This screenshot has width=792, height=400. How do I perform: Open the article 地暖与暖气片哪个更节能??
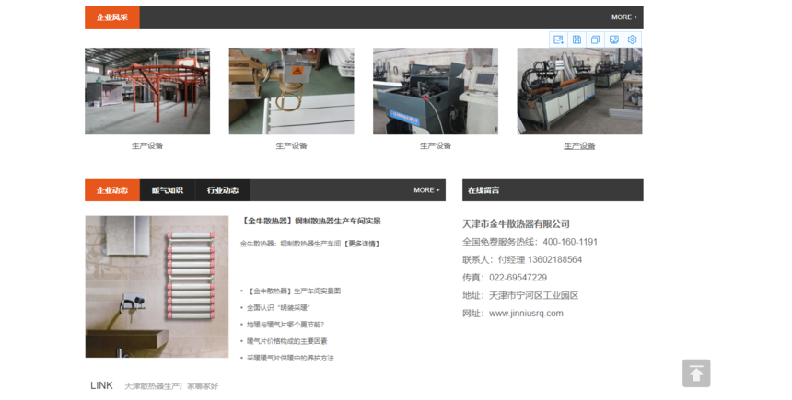coord(285,324)
